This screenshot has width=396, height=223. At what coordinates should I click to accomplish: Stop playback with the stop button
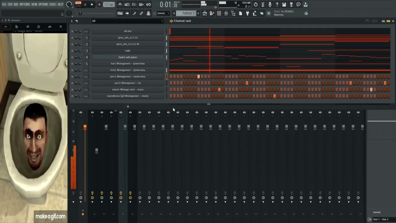pyautogui.click(x=92, y=4)
